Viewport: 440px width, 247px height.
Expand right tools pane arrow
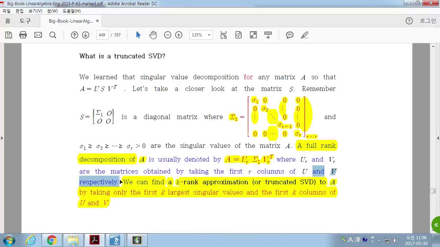(x=438, y=138)
